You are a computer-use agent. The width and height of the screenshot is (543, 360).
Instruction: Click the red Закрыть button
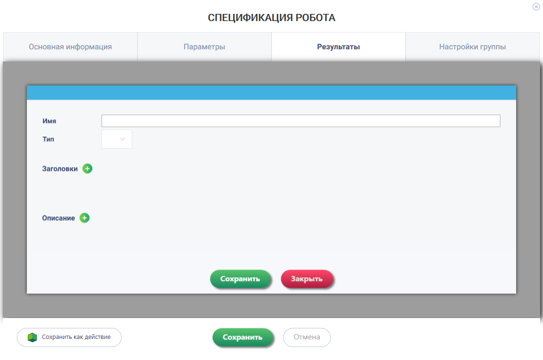(307, 279)
